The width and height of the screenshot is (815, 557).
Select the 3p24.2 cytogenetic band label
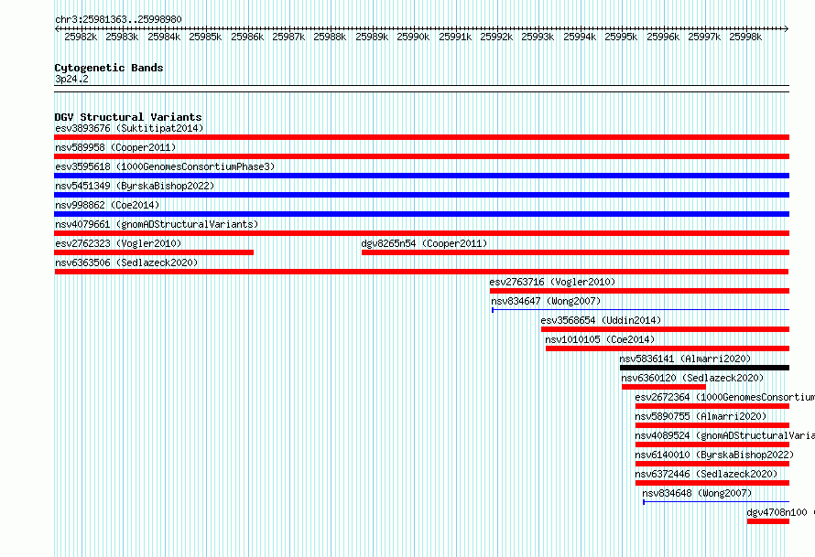[71, 79]
